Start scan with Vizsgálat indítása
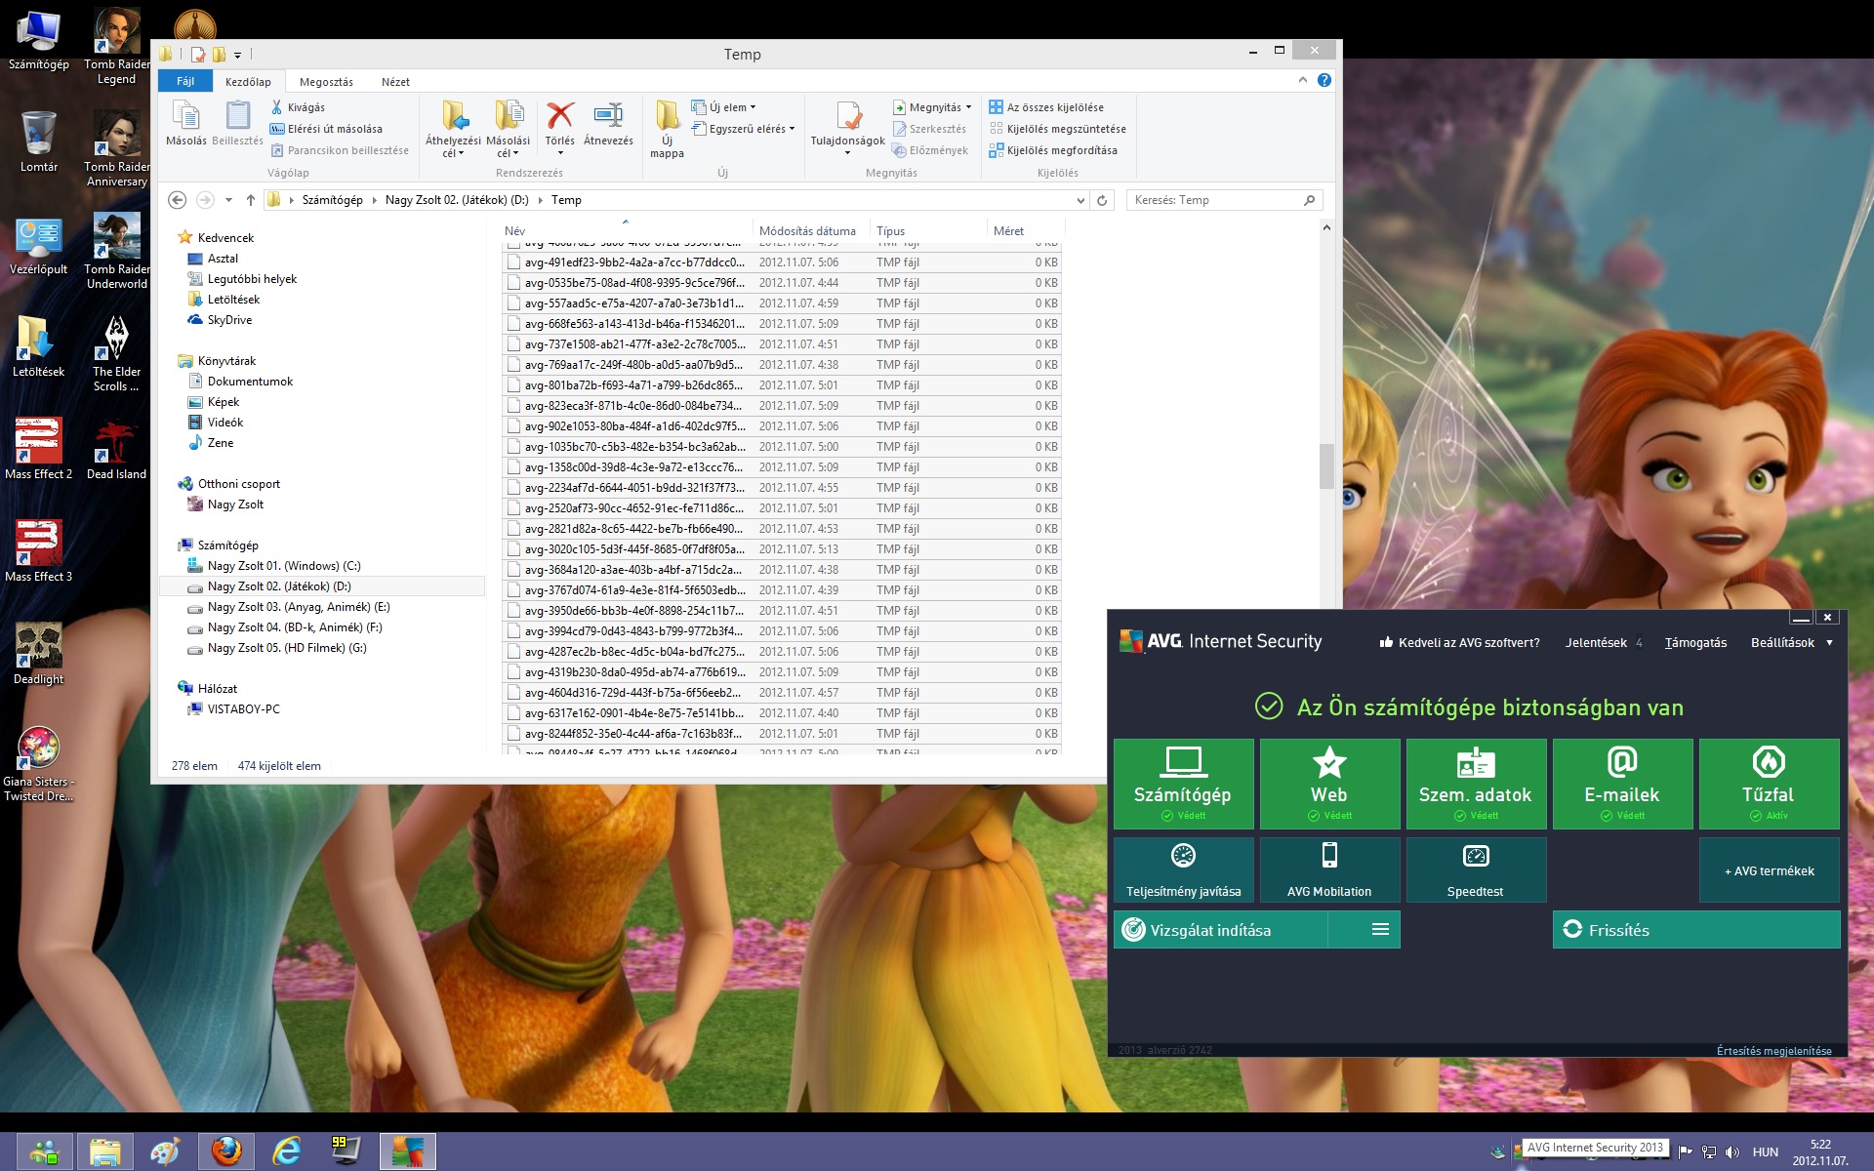 (1220, 930)
